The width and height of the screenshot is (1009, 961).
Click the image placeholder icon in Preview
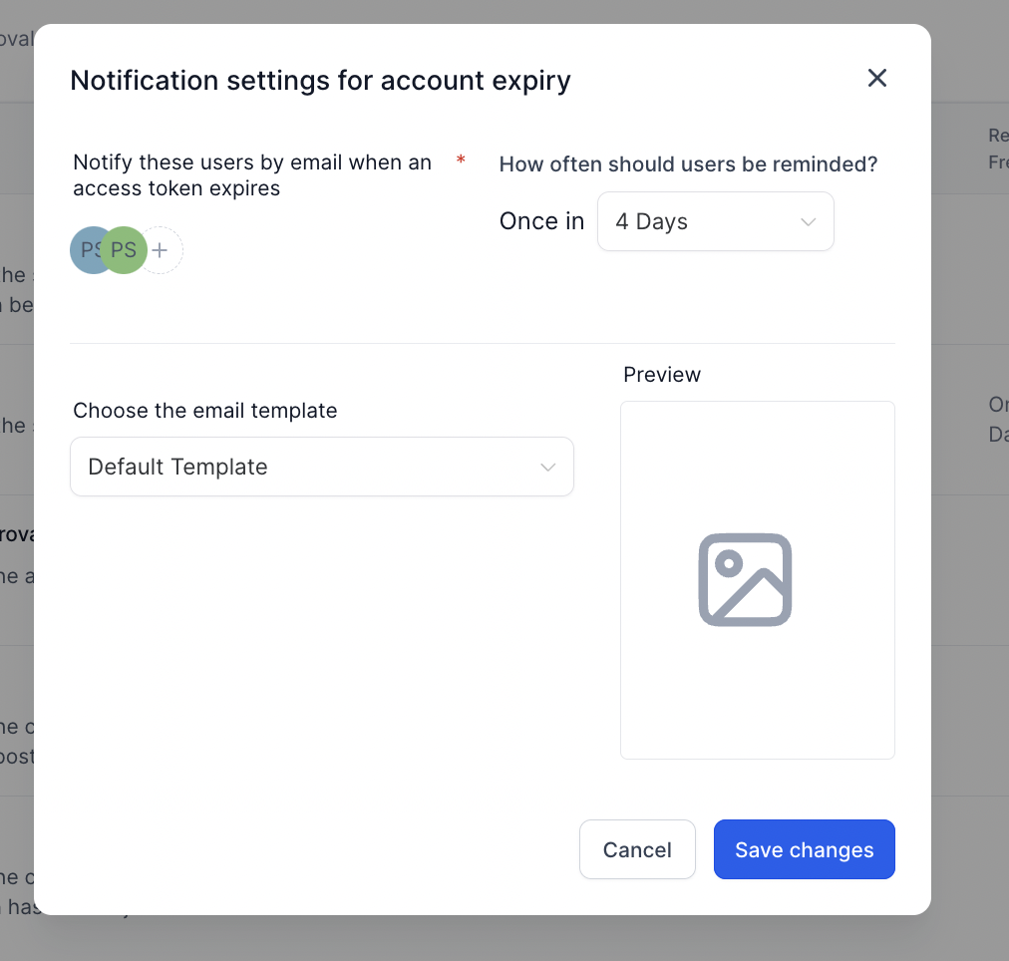(745, 579)
